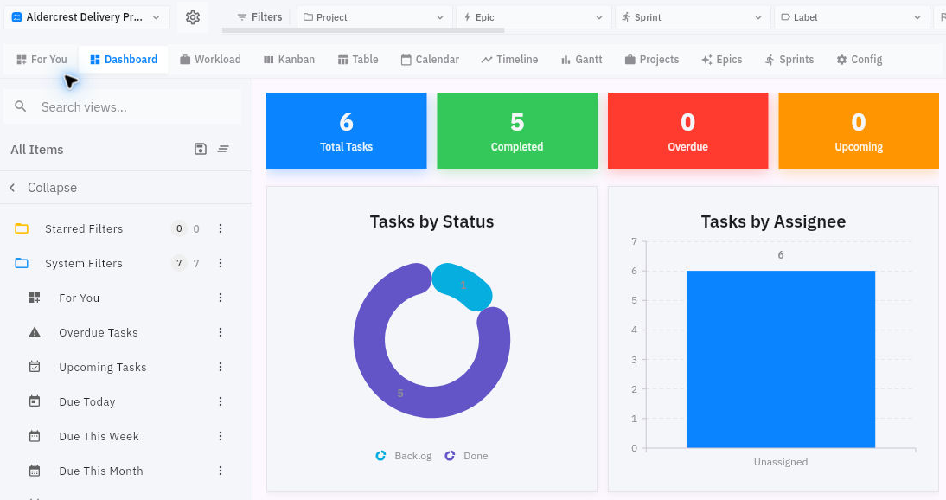
Task: Click the All Items heading
Action: pyautogui.click(x=37, y=149)
